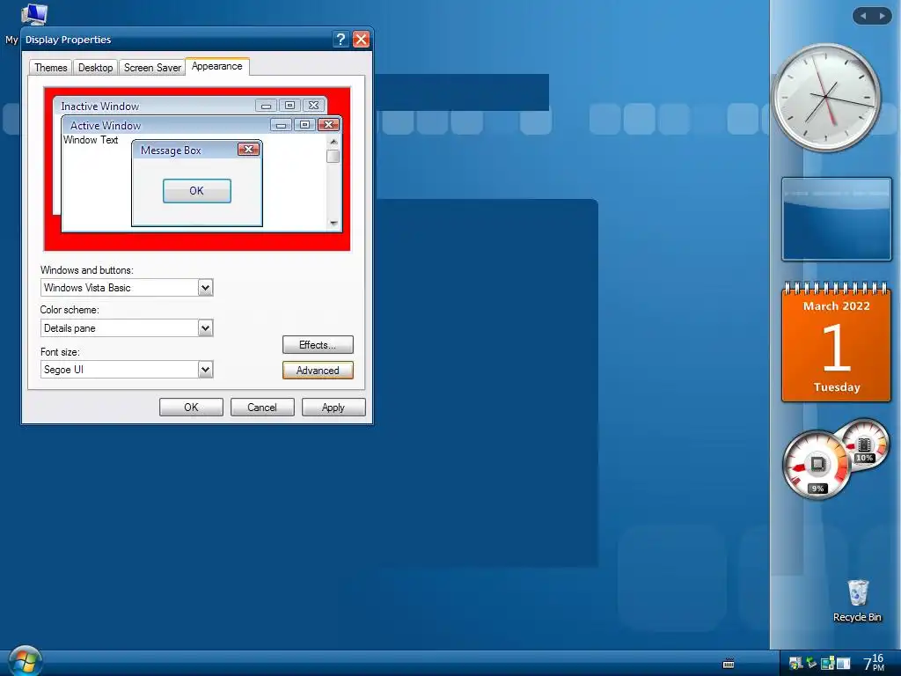Click the preview Inactive Window maximize button
The image size is (901, 676).
click(x=289, y=106)
